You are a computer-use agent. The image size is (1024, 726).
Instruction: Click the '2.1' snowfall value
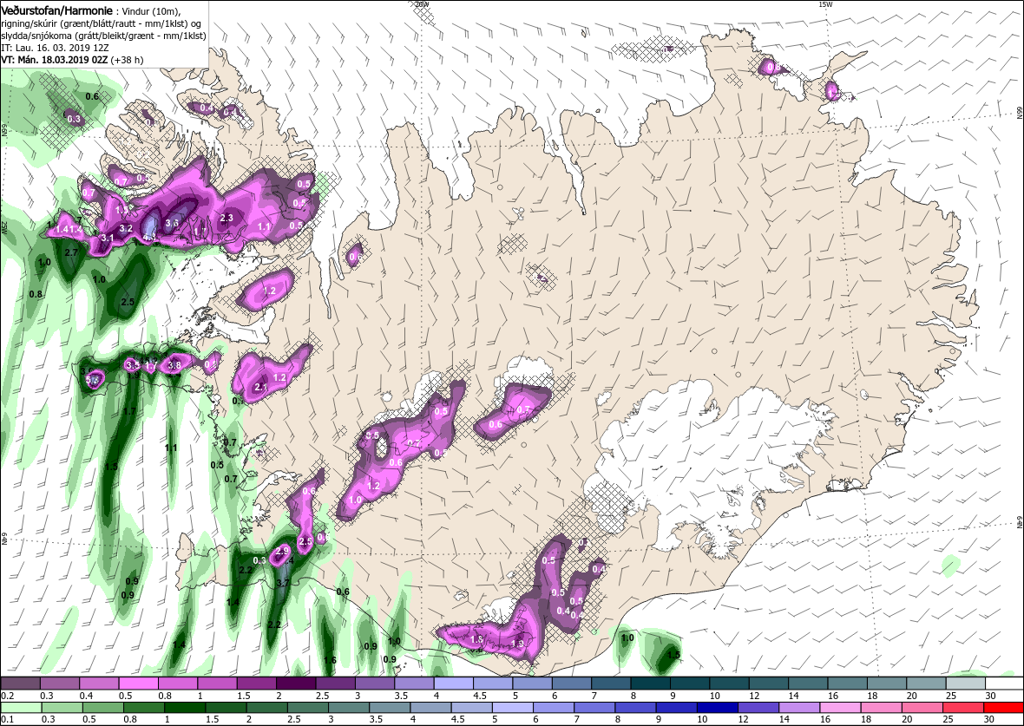(x=260, y=388)
